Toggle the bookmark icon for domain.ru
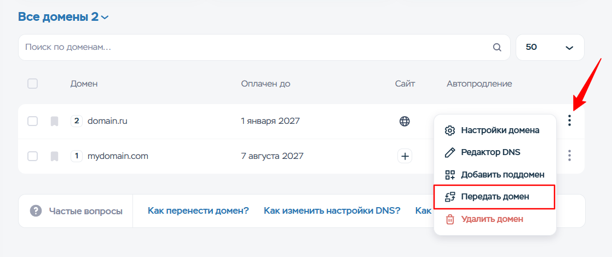This screenshot has width=612, height=257. (x=54, y=121)
